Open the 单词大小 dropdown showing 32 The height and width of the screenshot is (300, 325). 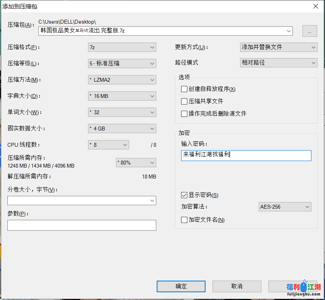(x=122, y=112)
